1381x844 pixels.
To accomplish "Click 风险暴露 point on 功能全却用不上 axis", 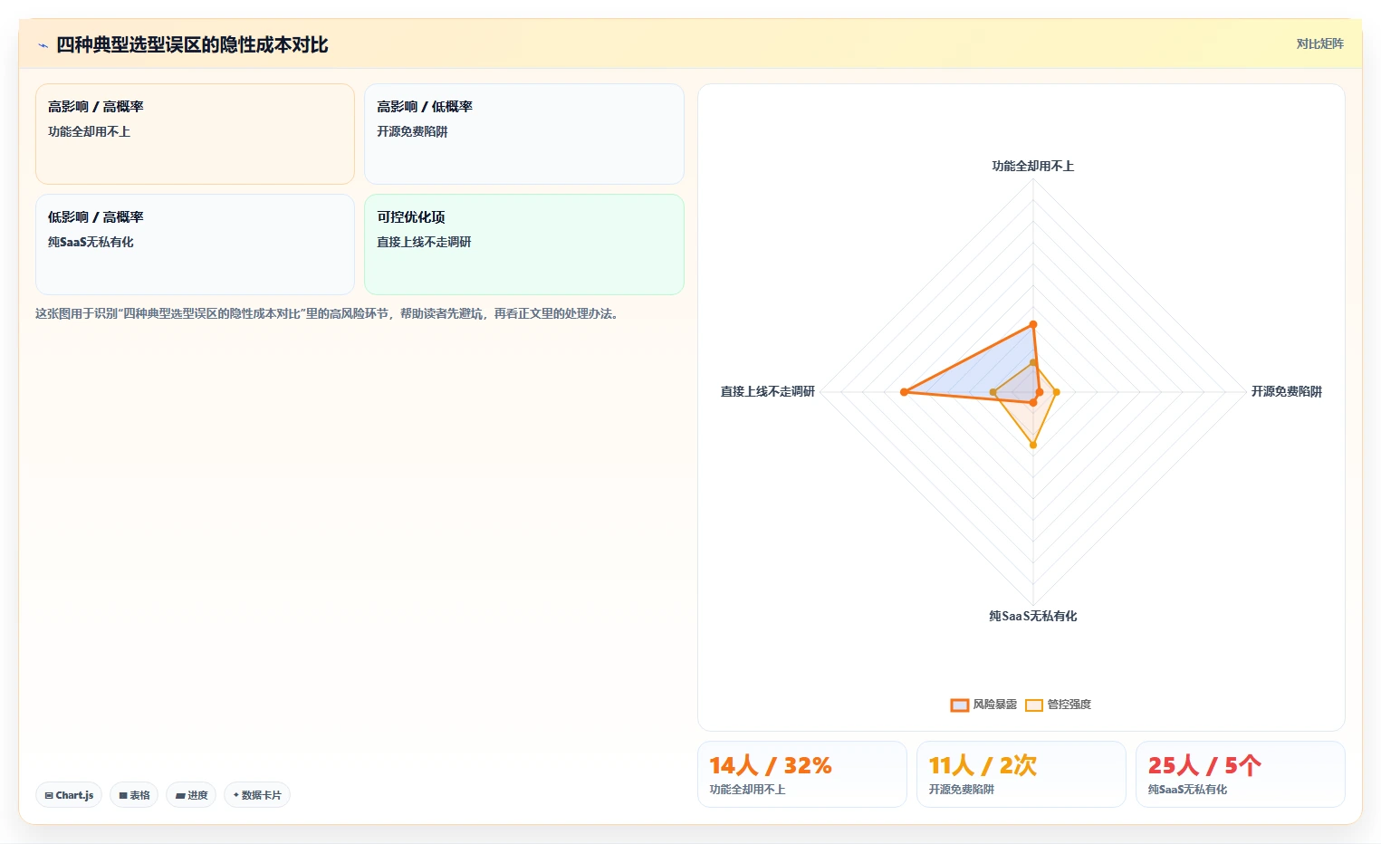I will pos(1033,324).
